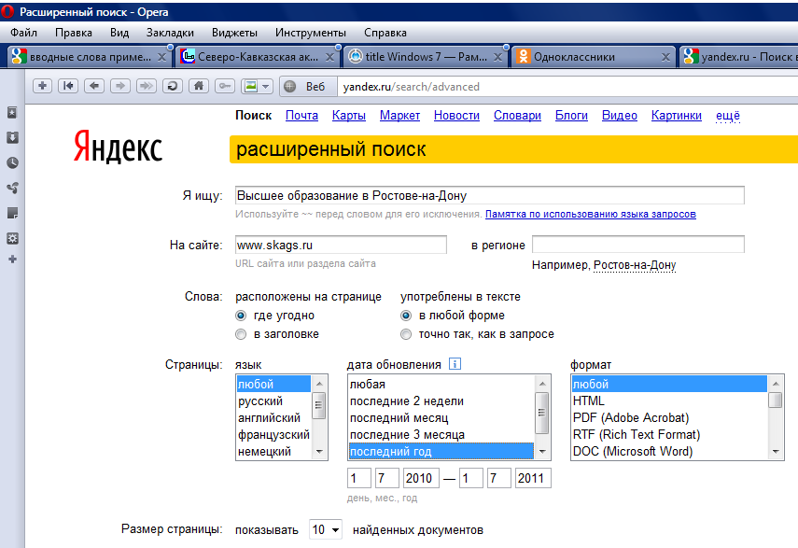This screenshot has width=798, height=548.
Task: Click the формат list scroll-up arrow
Action: click(x=775, y=383)
